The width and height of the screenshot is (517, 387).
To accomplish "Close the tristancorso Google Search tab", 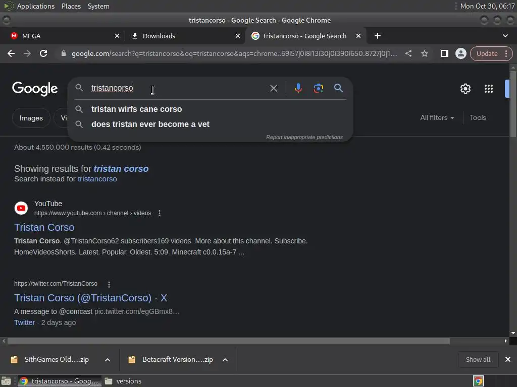I will pos(358,36).
